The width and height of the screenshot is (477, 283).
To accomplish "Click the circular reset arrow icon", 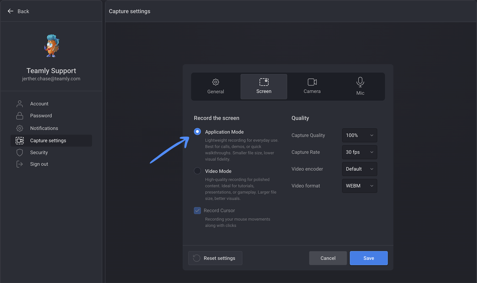I will (x=197, y=258).
